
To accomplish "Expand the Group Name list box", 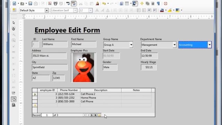I will click(131, 45).
